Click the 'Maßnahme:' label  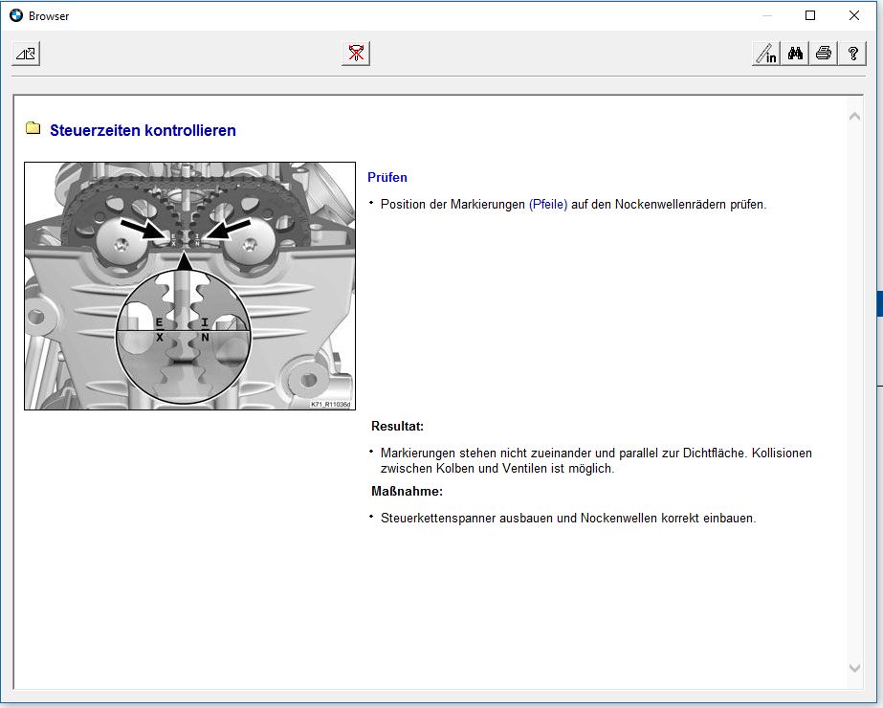click(x=407, y=491)
